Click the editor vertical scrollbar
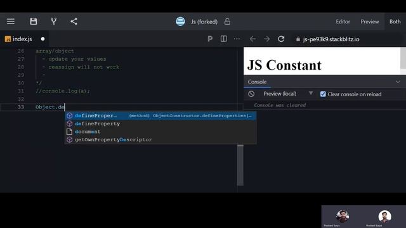The image size is (406, 228). (x=240, y=165)
